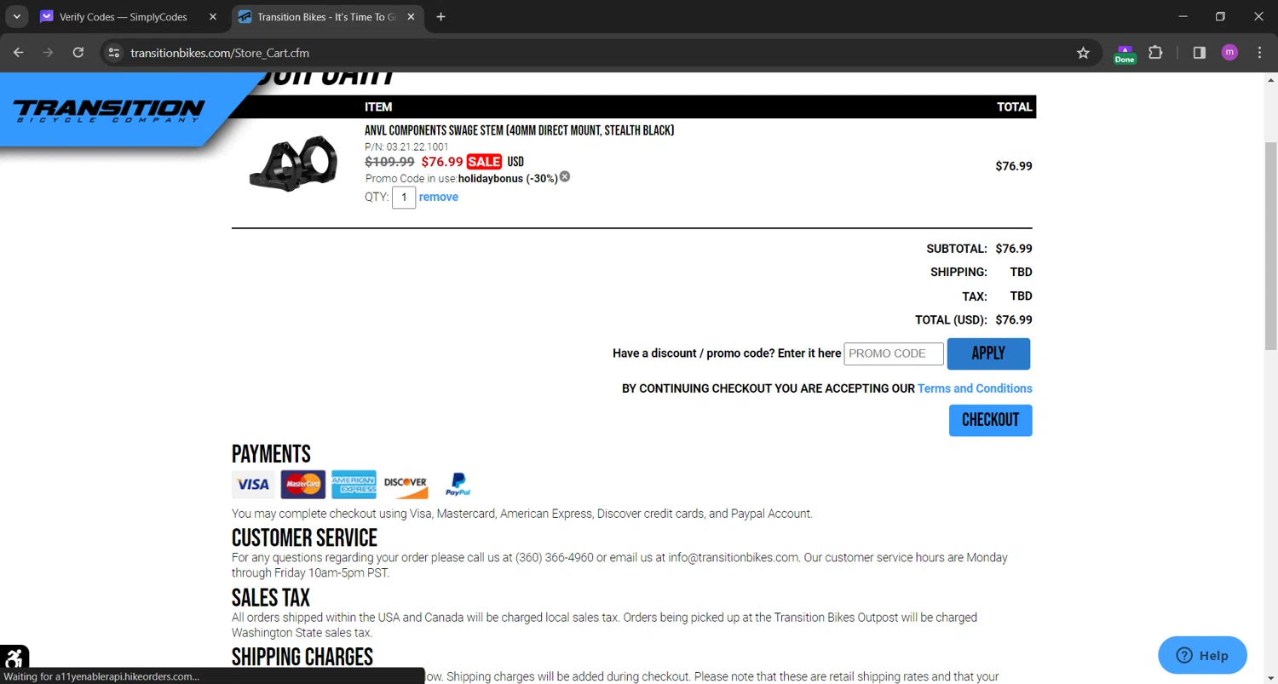Close the Verify Codes — SimplyCodes tab

pos(213,17)
